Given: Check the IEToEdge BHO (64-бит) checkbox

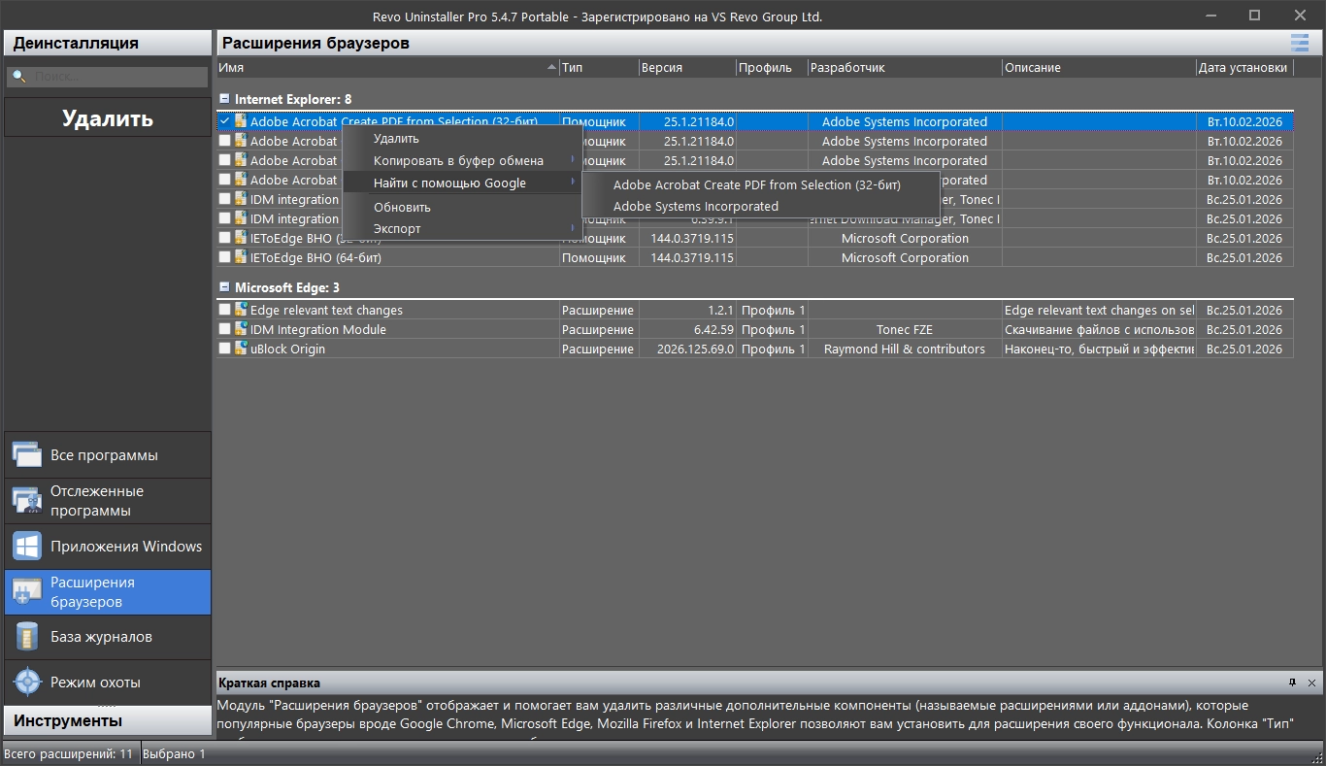Looking at the screenshot, I should pyautogui.click(x=225, y=257).
